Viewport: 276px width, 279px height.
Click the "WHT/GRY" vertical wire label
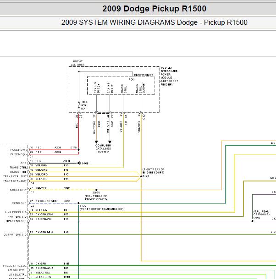point(108,127)
